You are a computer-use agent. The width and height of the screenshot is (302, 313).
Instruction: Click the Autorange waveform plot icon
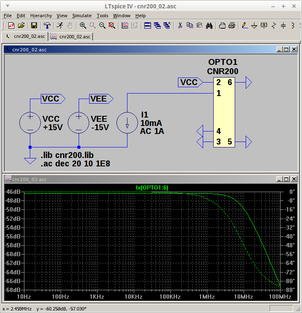(x=125, y=26)
